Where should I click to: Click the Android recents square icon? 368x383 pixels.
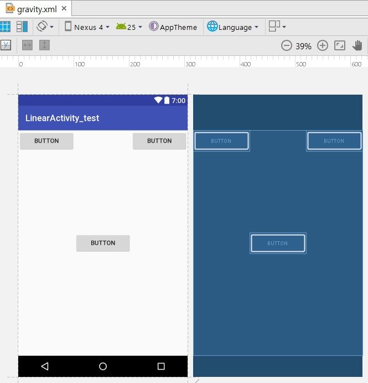click(x=161, y=366)
